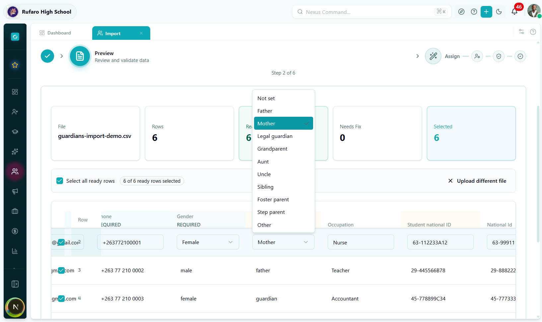Click the shield step icon in wizard

click(x=499, y=56)
